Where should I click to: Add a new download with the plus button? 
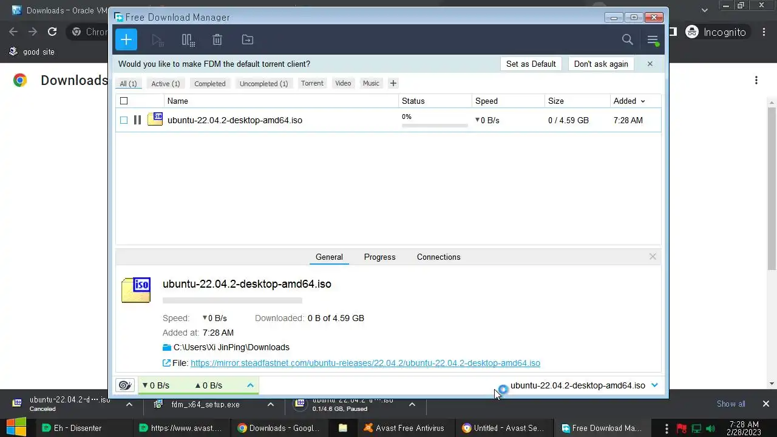coord(126,40)
